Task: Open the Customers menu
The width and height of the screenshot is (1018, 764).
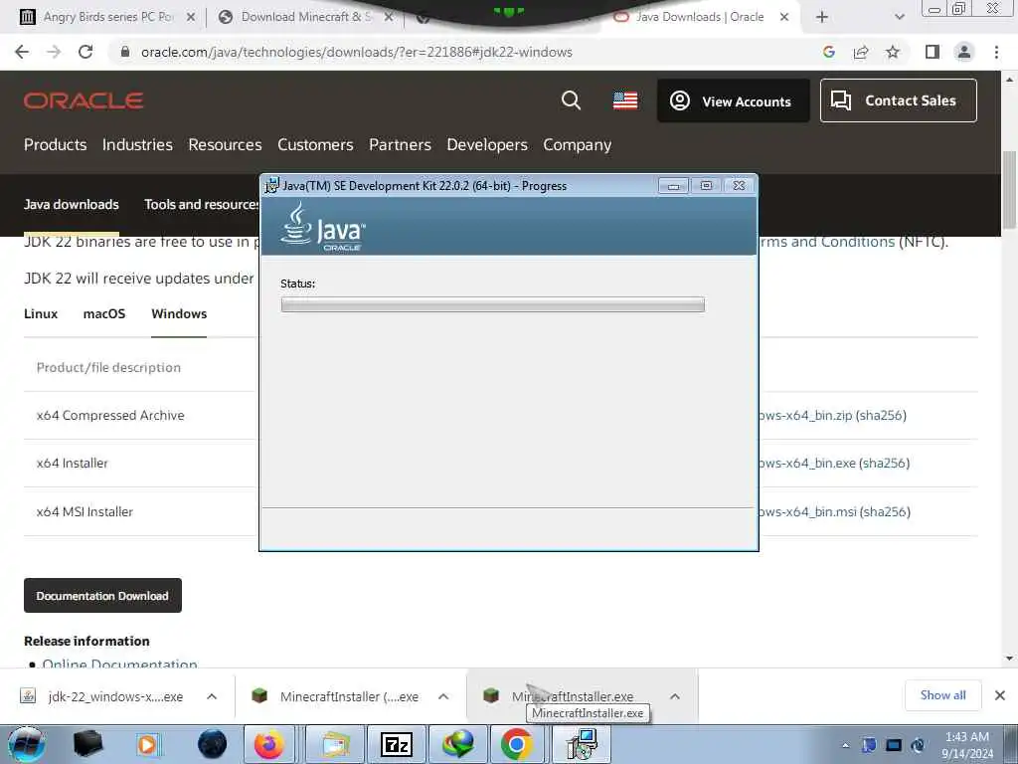Action: click(x=315, y=145)
